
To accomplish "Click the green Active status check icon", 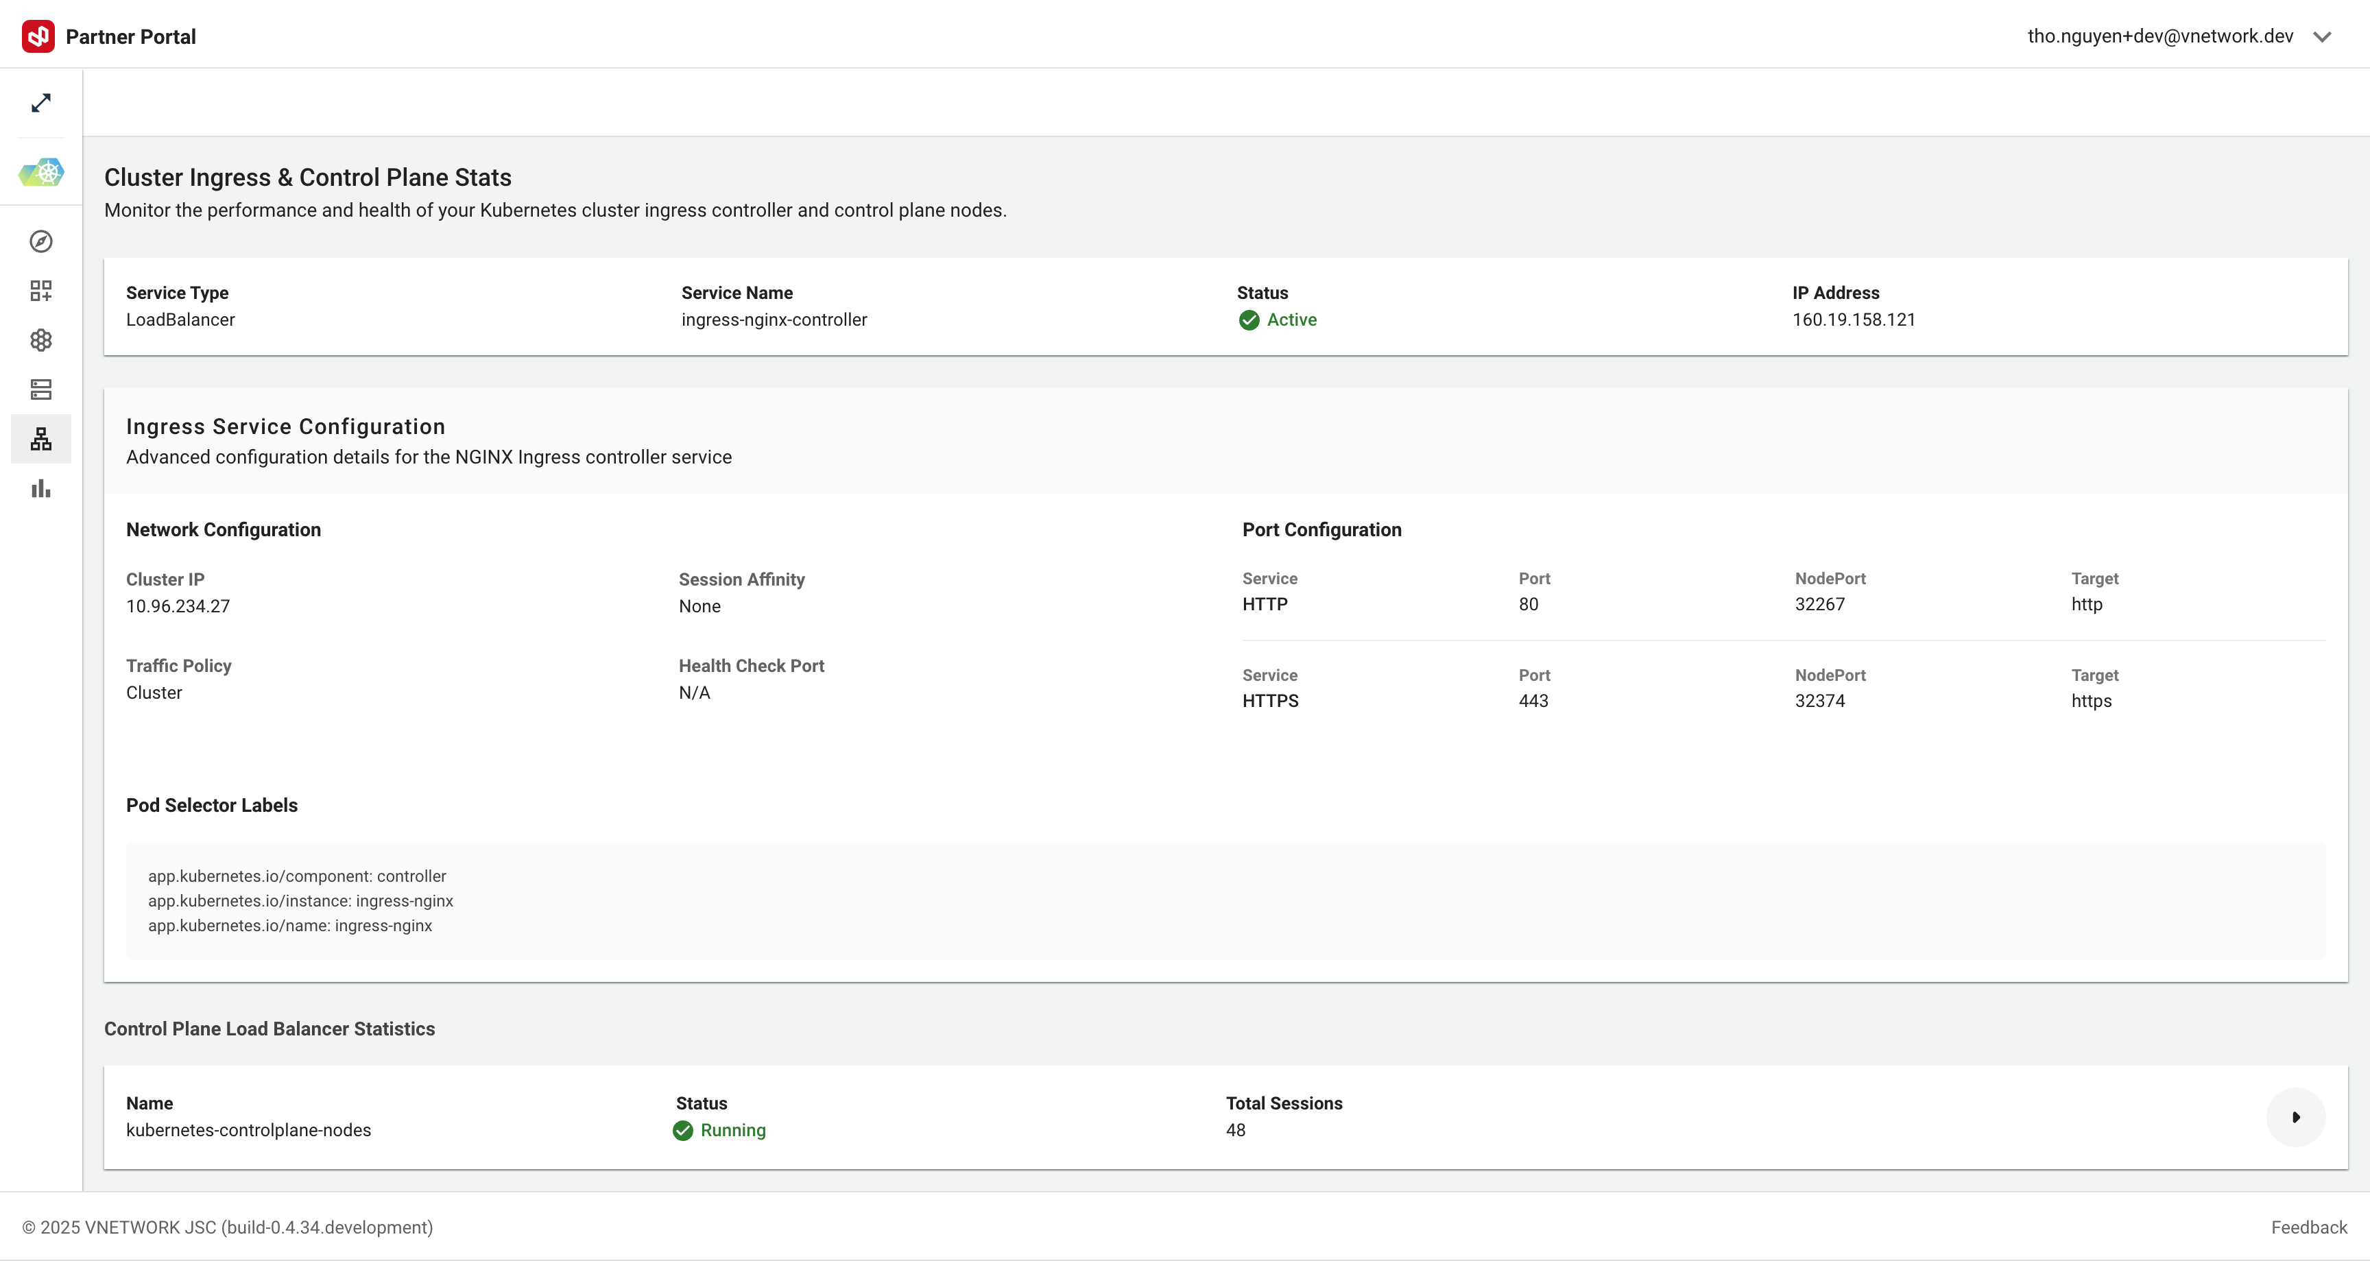I will [1249, 320].
